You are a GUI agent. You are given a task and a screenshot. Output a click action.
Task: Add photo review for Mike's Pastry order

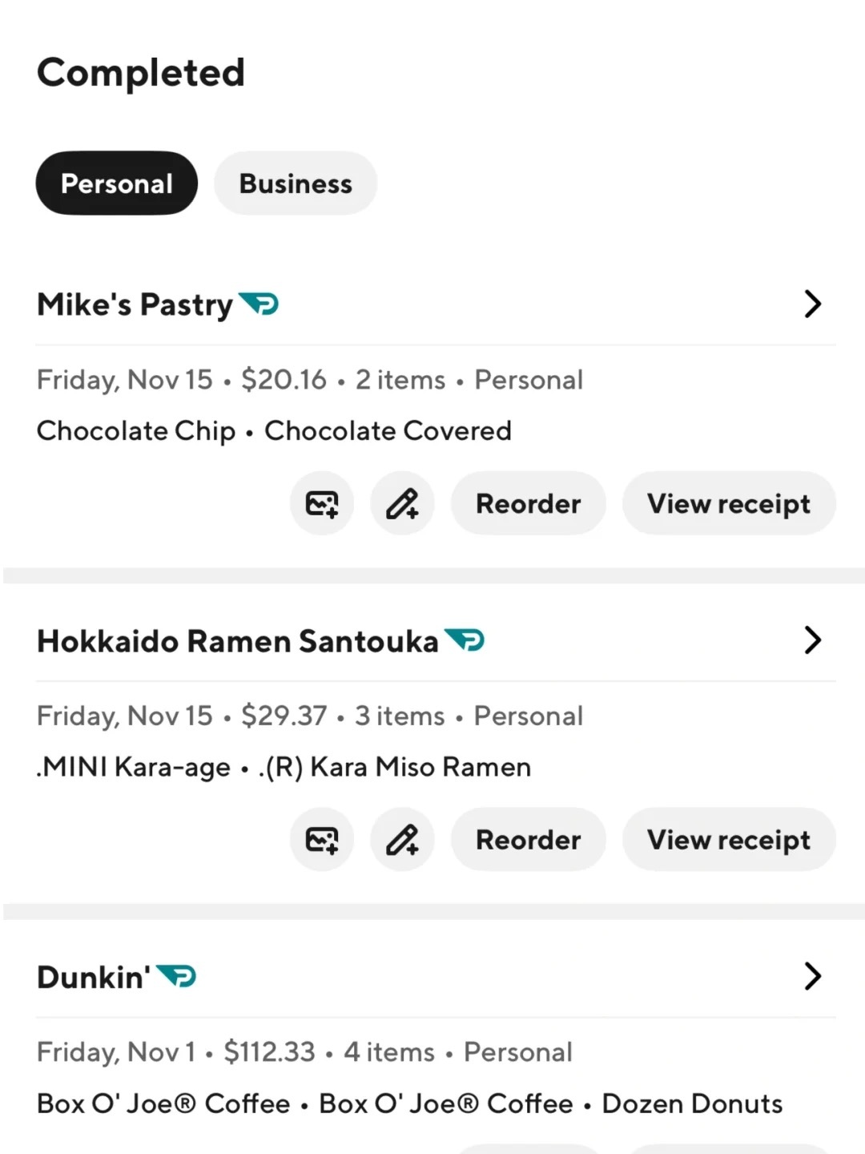(322, 503)
